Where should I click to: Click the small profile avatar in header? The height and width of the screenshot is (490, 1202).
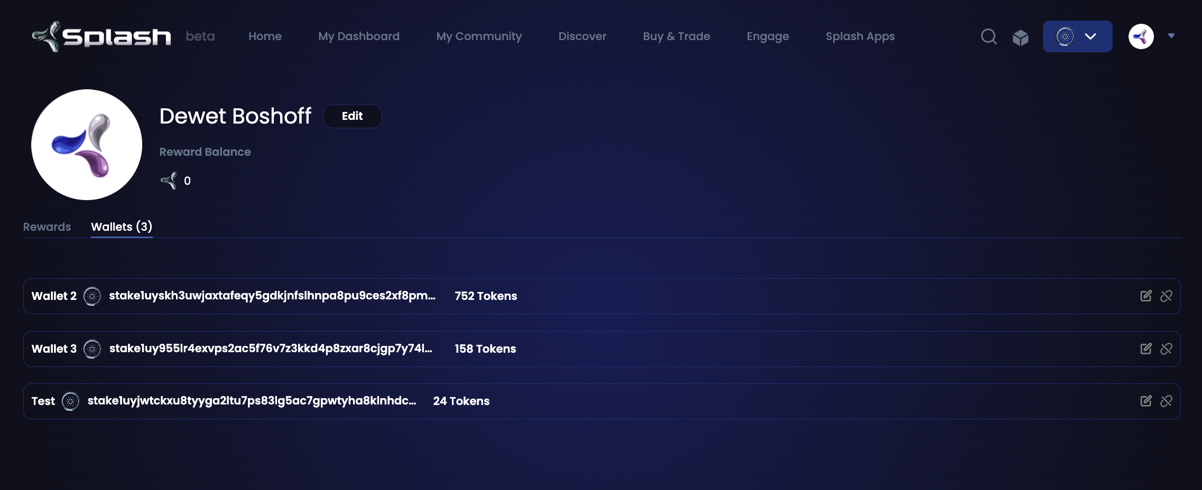tap(1141, 36)
